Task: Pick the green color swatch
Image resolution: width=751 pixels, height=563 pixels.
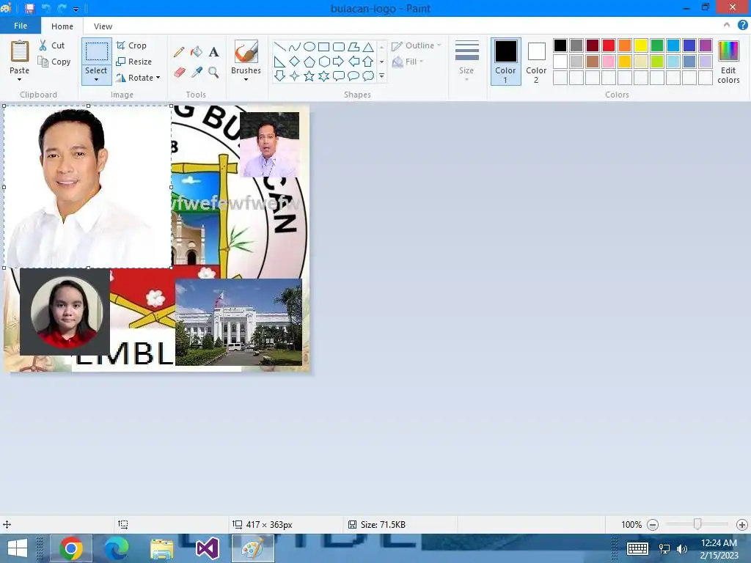Action: (x=657, y=45)
